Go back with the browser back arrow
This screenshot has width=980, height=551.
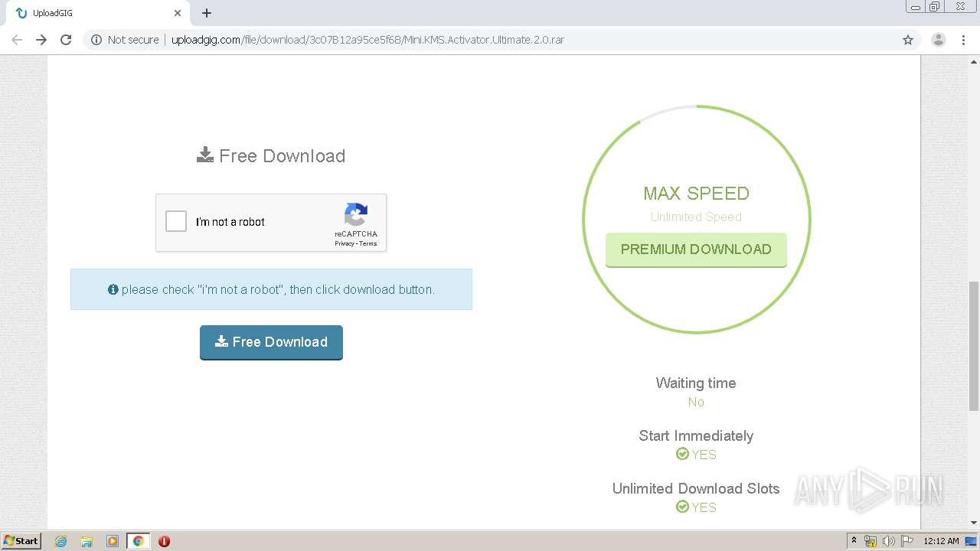point(17,40)
